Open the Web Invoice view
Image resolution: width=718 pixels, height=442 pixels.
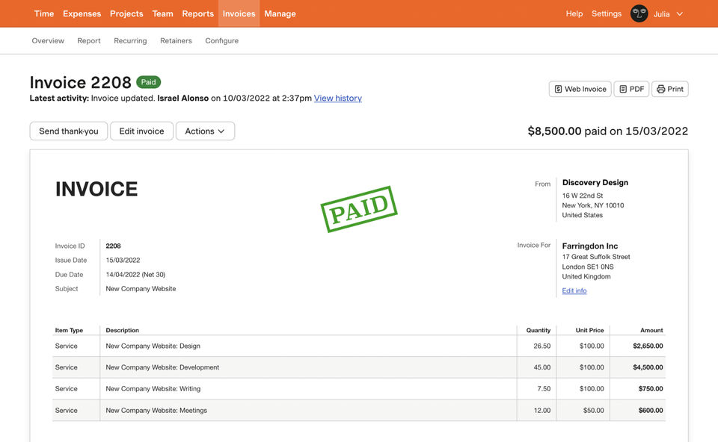pos(580,89)
